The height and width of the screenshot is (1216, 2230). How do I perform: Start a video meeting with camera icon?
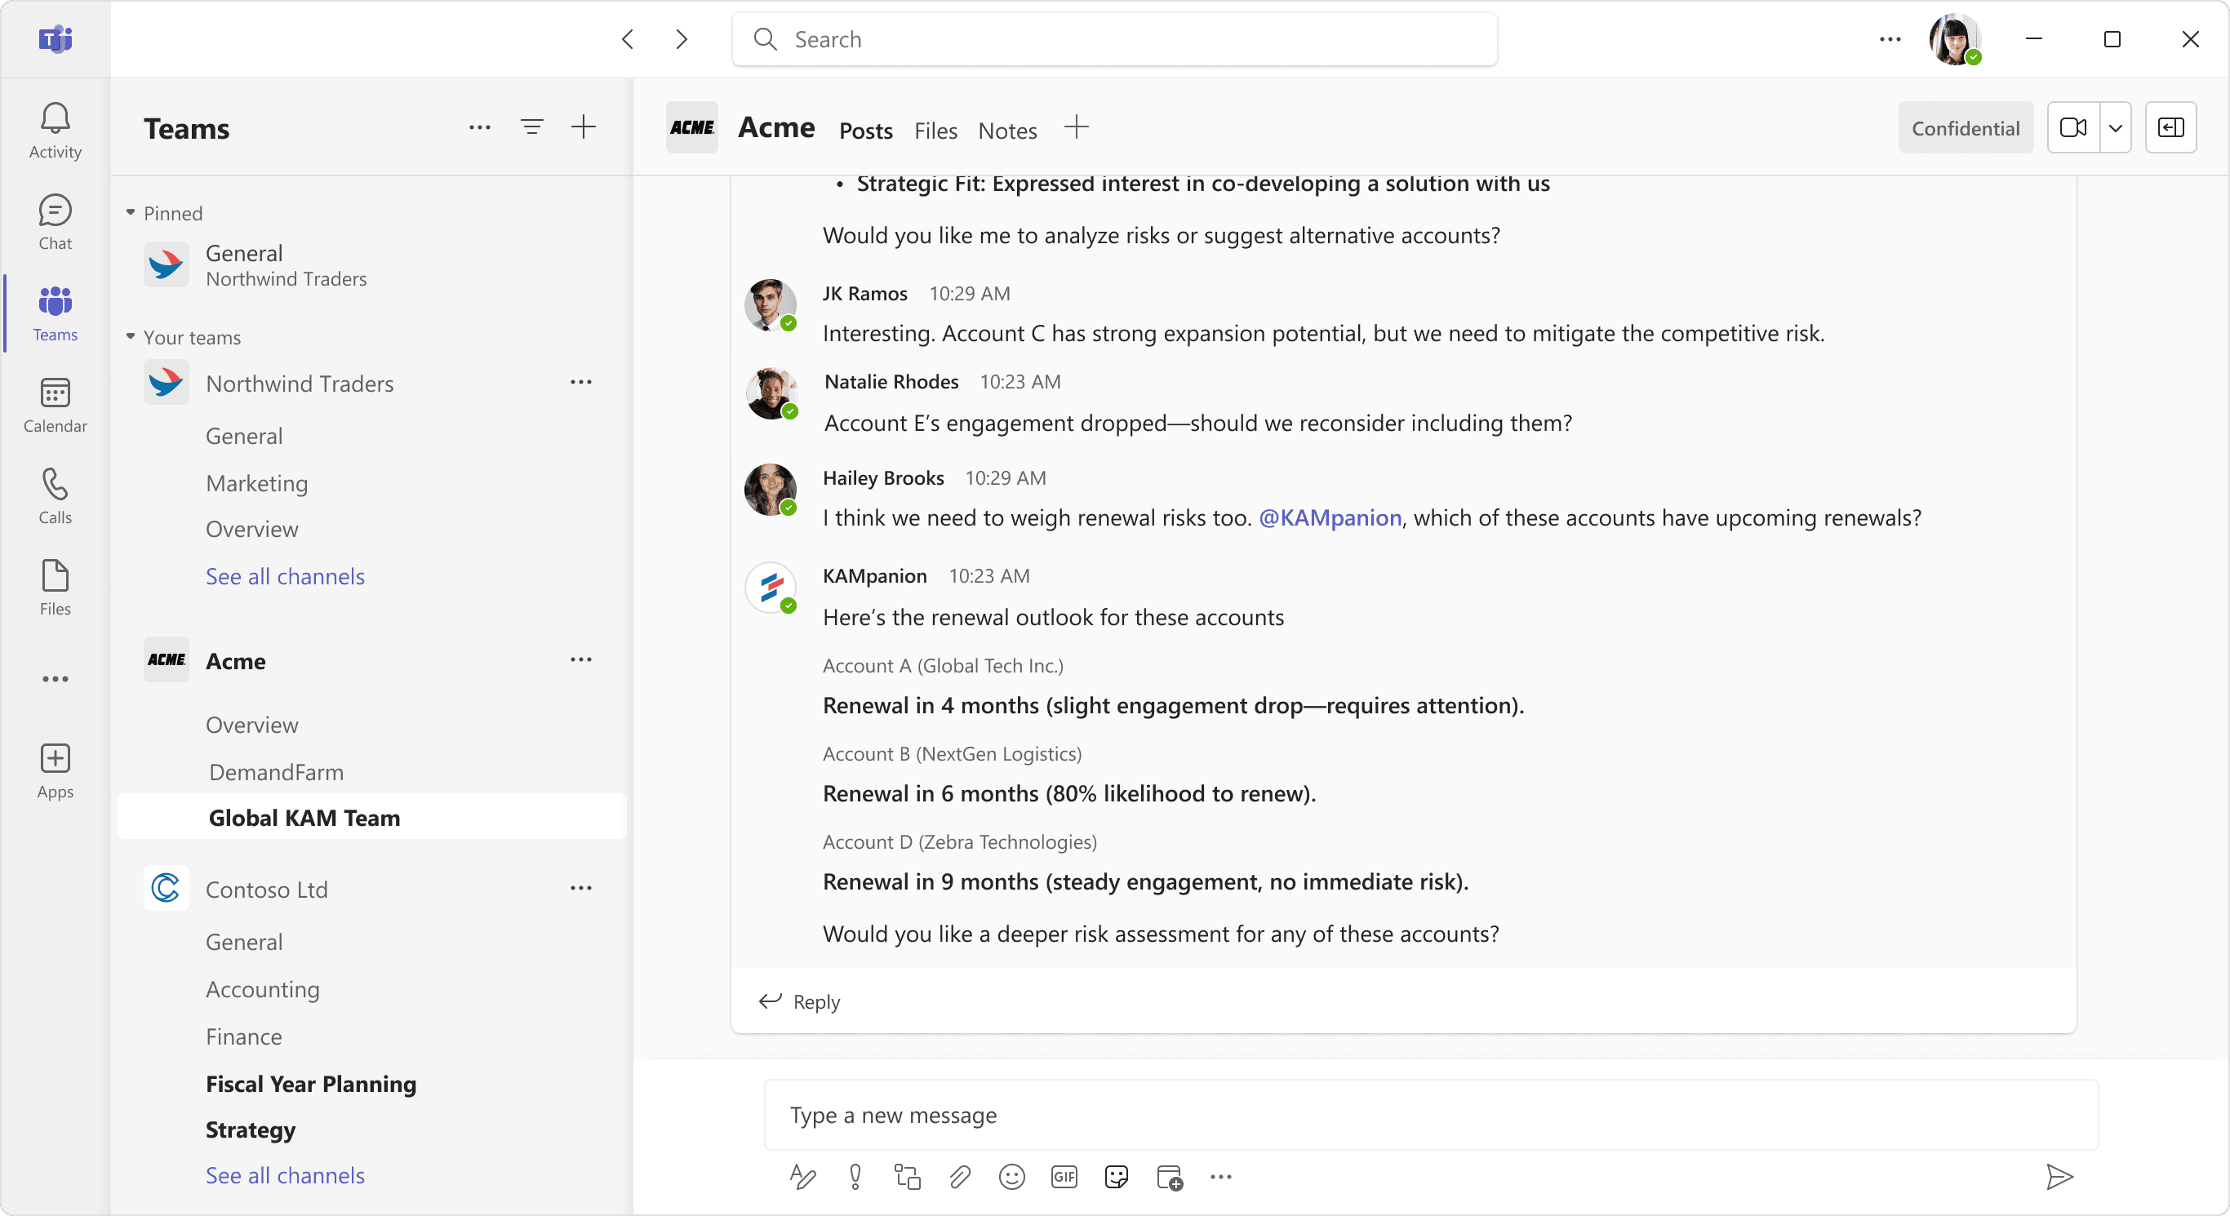(x=2072, y=128)
